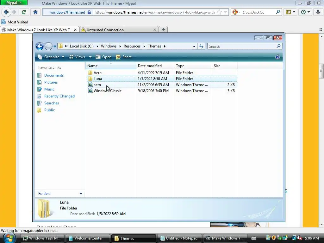
Task: Open Most Visited bookmarks folder
Action: [x=15, y=22]
